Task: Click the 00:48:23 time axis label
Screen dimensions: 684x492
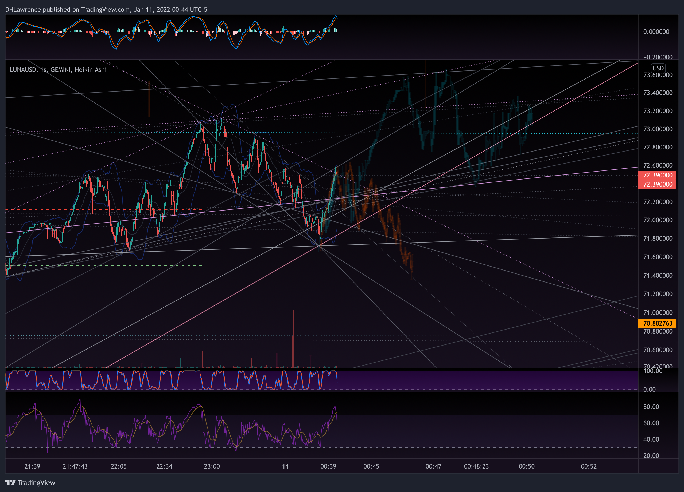Action: [x=476, y=466]
